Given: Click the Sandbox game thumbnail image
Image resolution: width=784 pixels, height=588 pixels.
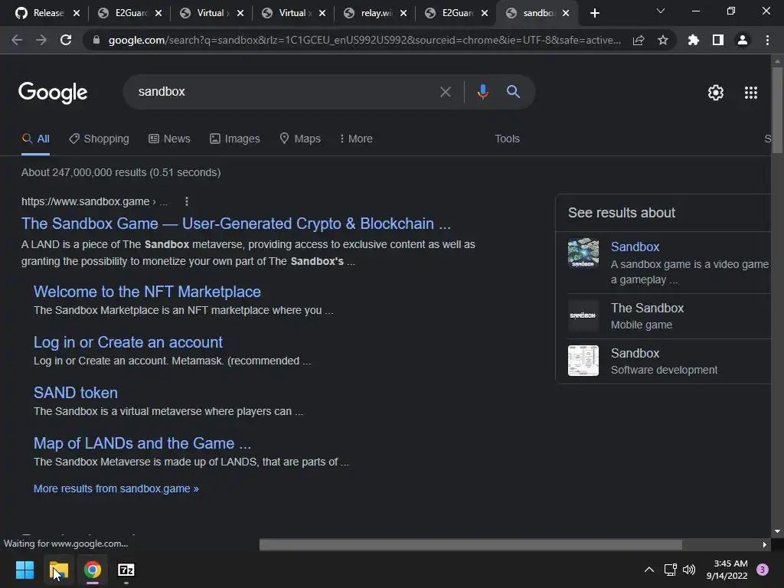Looking at the screenshot, I should coord(583,253).
